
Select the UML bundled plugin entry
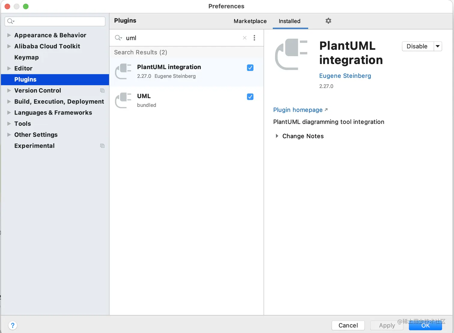tap(186, 100)
